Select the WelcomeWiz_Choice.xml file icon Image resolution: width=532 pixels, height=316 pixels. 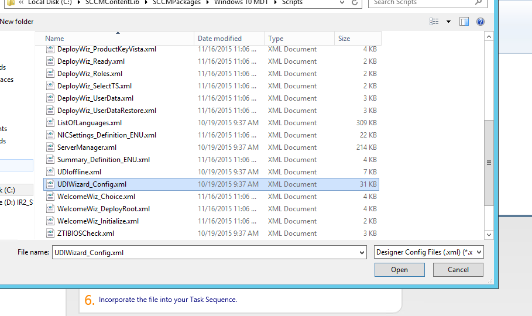50,197
